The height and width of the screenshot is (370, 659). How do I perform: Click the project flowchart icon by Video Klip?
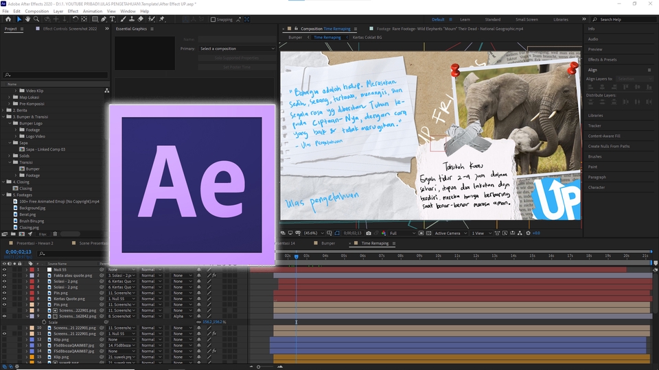click(107, 90)
